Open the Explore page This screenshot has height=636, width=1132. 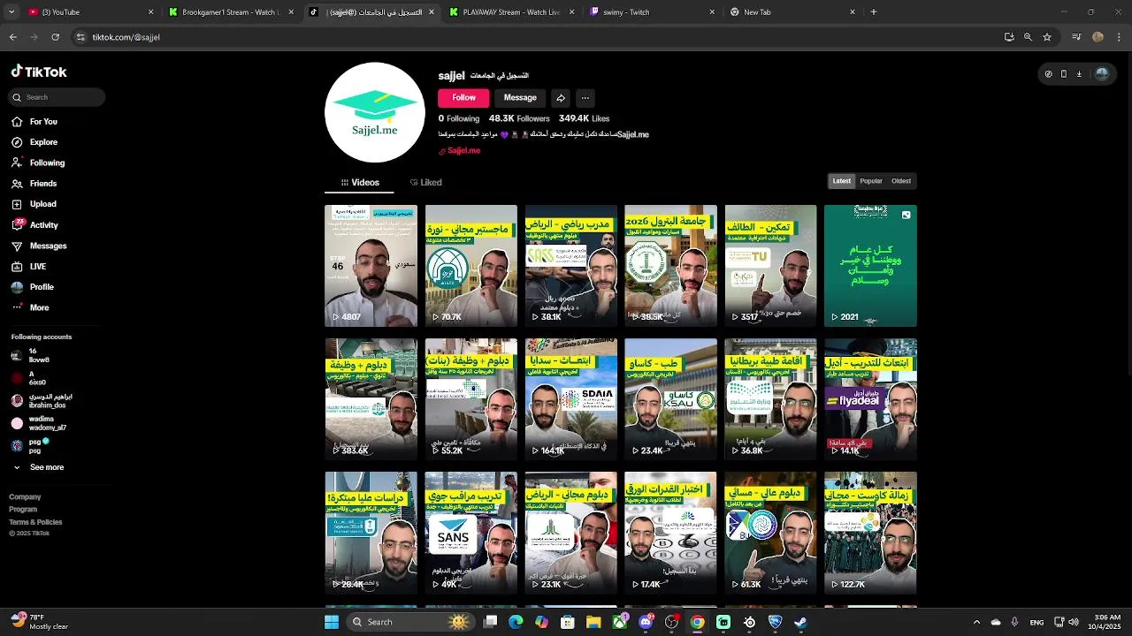click(x=42, y=142)
